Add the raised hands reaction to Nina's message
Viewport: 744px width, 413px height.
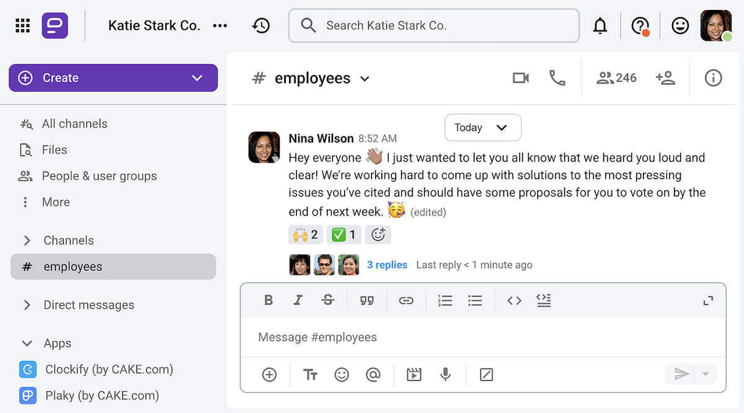(305, 234)
